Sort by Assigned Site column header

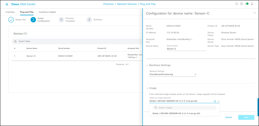[133, 48]
